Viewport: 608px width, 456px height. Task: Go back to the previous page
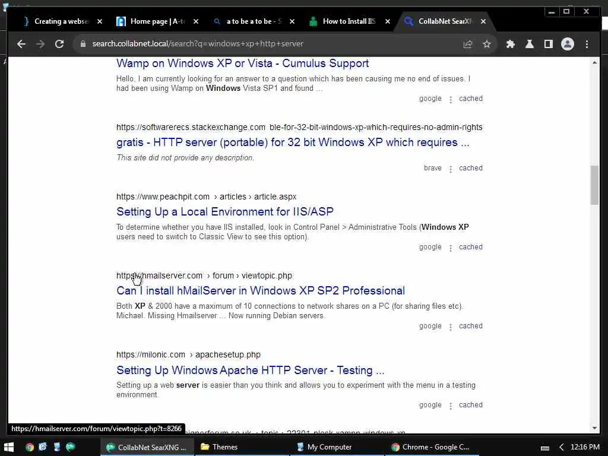(21, 44)
